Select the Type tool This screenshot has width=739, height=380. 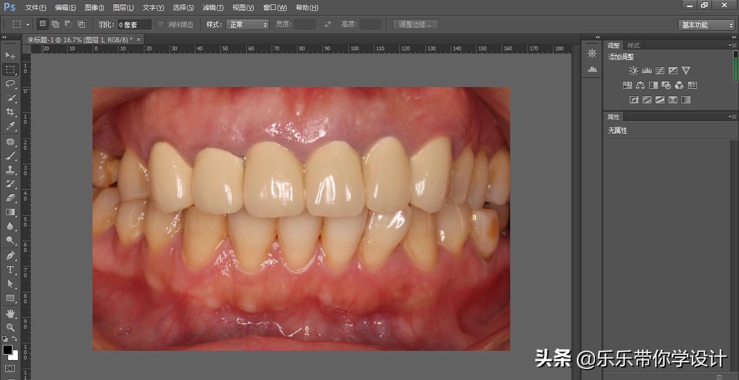tap(11, 270)
